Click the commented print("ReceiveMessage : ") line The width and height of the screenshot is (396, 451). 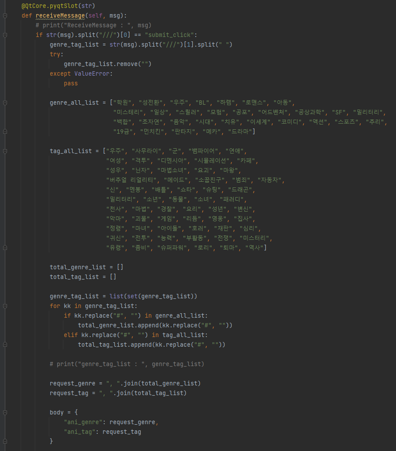point(93,26)
